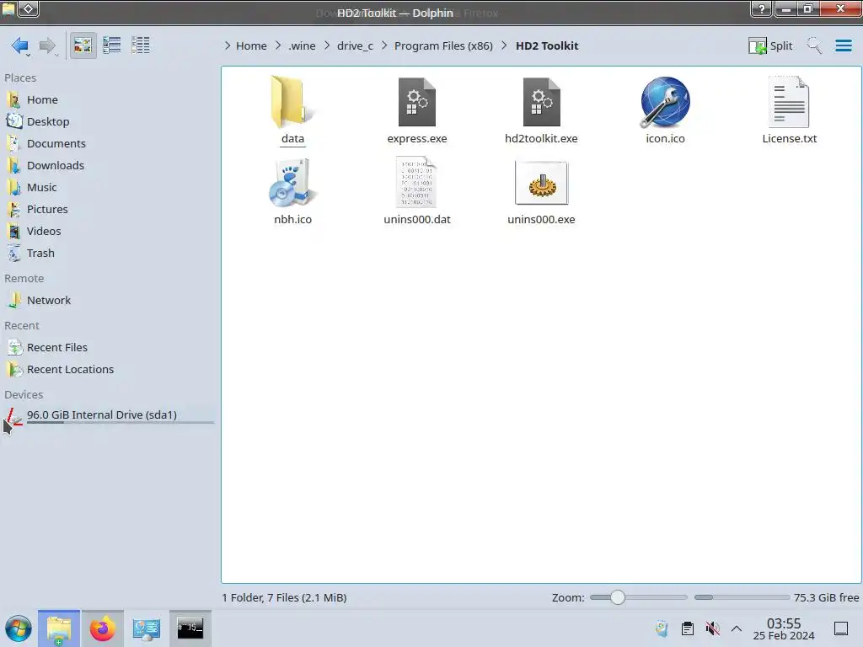Expand the arrow before HD2 Toolkit breadcrumb
Viewport: 863px width, 647px height.
pyautogui.click(x=504, y=45)
